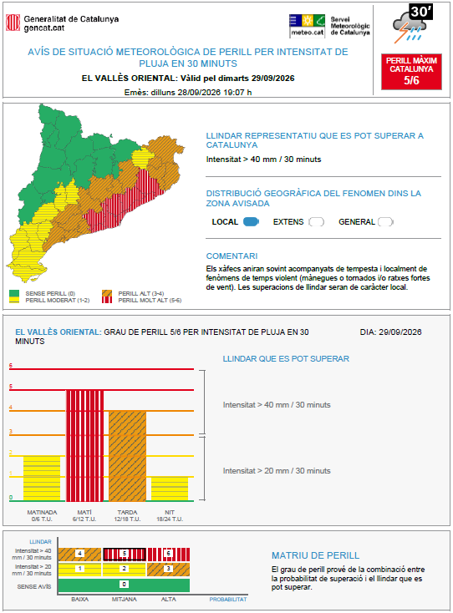This screenshot has width=453, height=613.
Task: Click the meteo.cat logo
Action: tap(307, 26)
